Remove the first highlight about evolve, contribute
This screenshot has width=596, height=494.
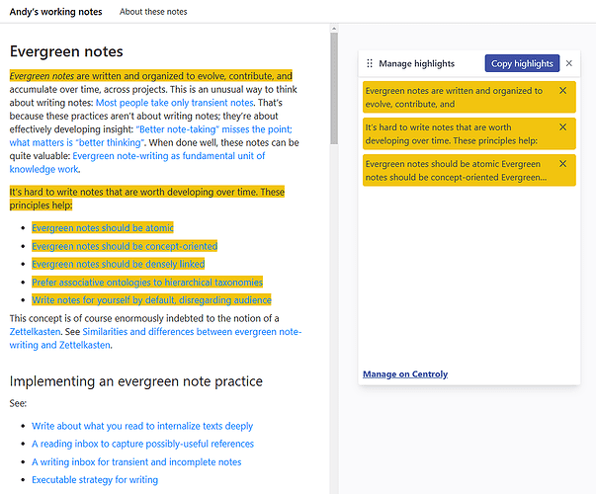click(x=563, y=91)
